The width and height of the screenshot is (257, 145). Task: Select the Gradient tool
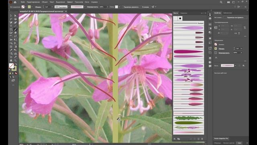pos(15,47)
